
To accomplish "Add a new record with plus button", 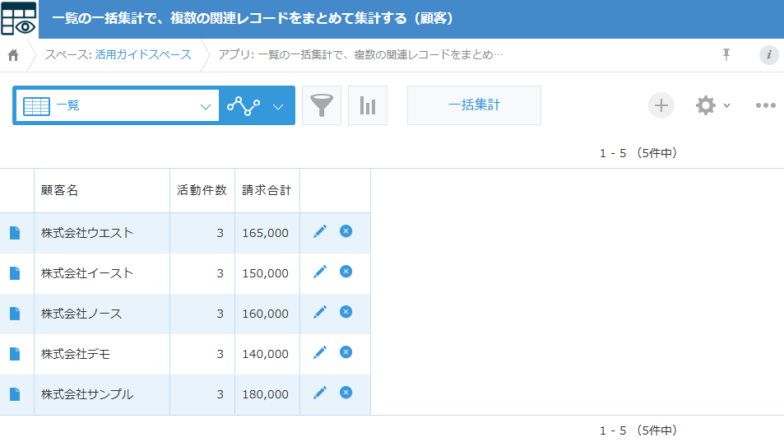I will tap(661, 105).
